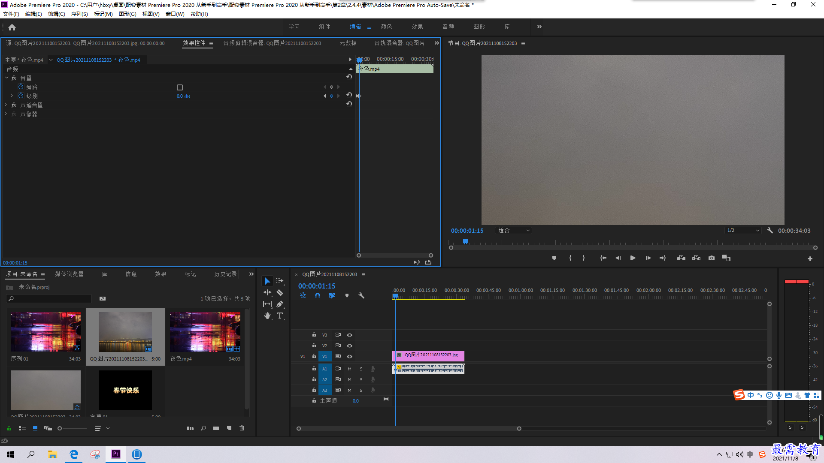
Task: Solo track A2
Action: (x=361, y=379)
